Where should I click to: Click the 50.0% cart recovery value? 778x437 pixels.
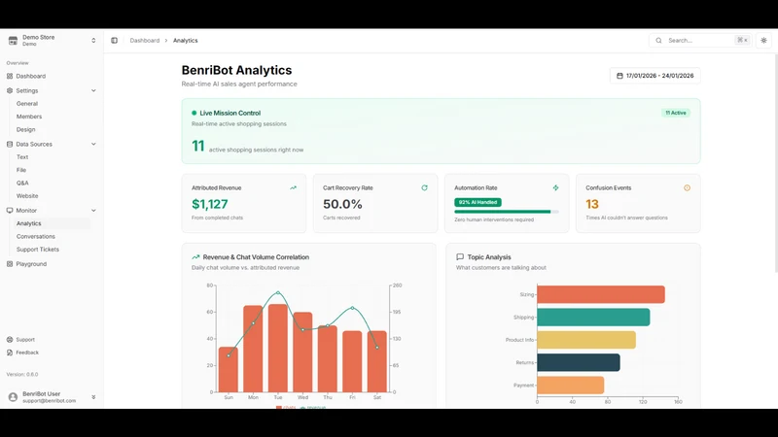(343, 204)
